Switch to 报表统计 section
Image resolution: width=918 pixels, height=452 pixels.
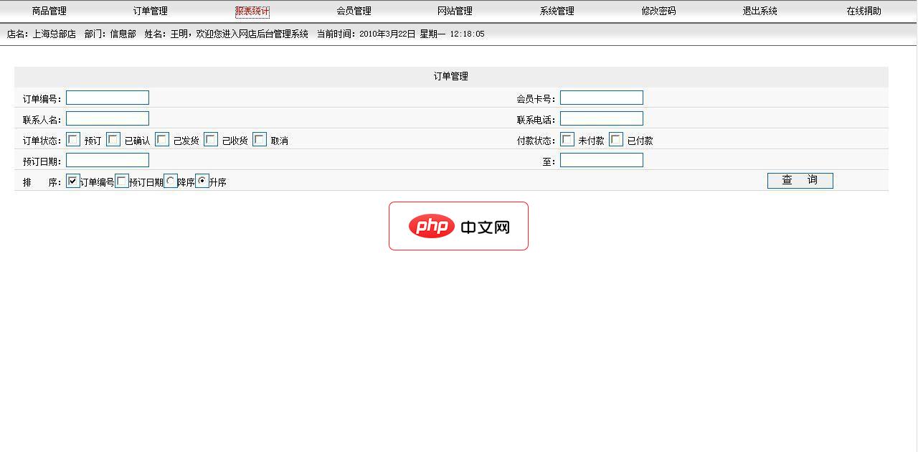(x=250, y=10)
